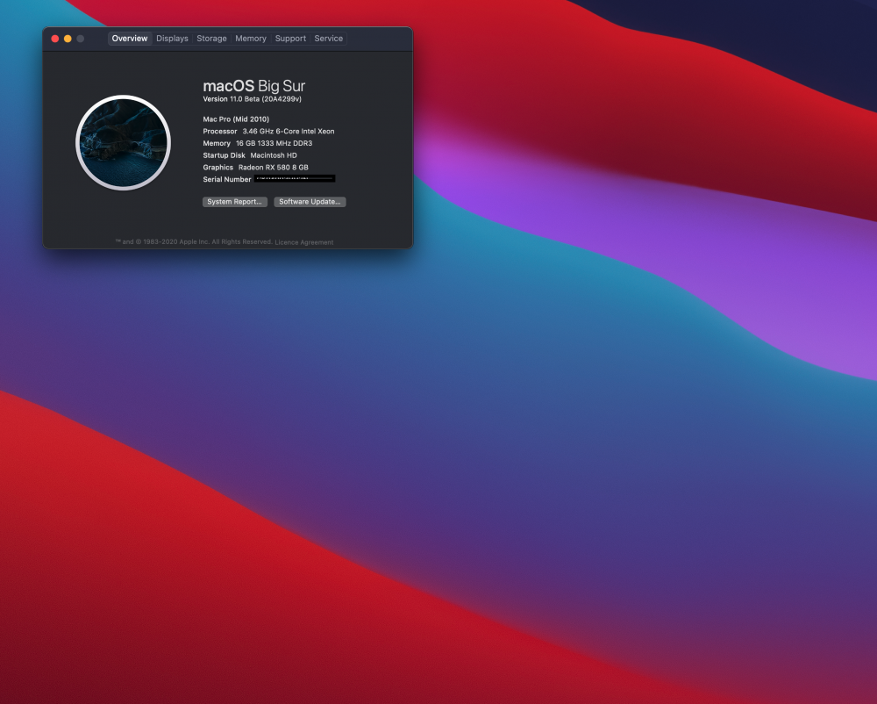Open Software Update
This screenshot has width=877, height=704.
click(x=310, y=202)
